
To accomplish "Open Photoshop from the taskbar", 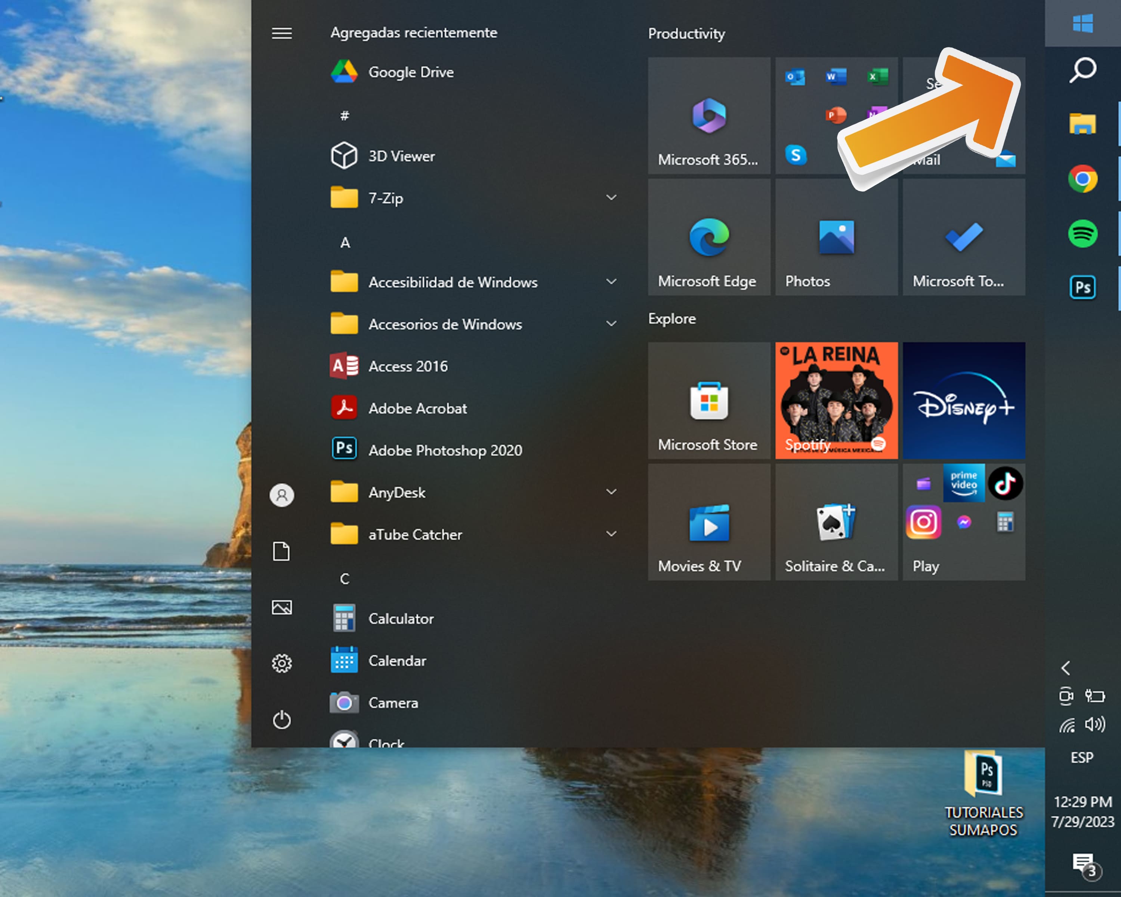I will click(1083, 287).
